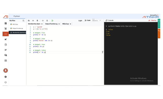Click the editor panel resize handle
The width and height of the screenshot is (163, 99).
pyautogui.click(x=103, y=52)
